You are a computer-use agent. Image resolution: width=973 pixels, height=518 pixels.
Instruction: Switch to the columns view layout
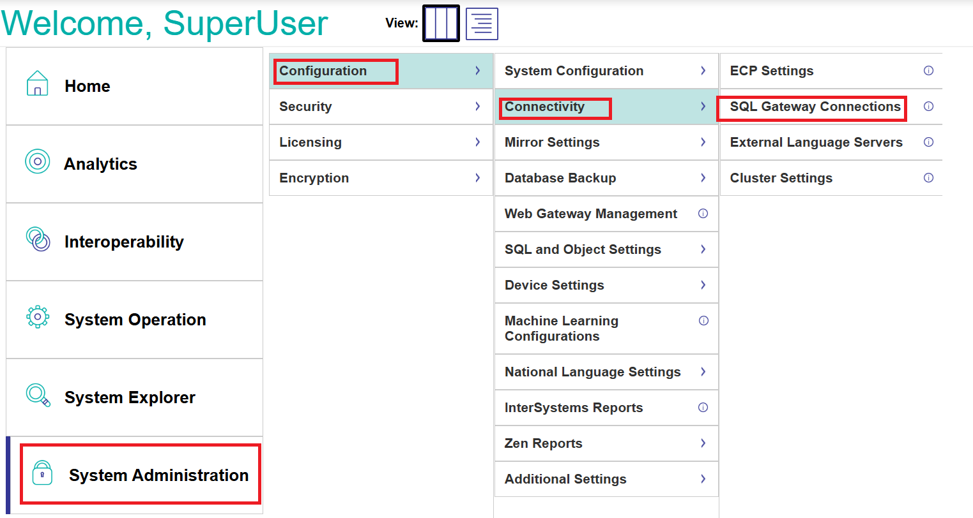(x=441, y=24)
